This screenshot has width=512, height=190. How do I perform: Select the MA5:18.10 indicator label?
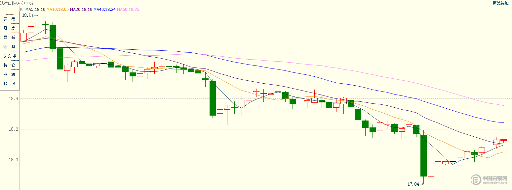pyautogui.click(x=35, y=10)
